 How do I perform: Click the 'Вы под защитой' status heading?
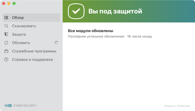115,11
